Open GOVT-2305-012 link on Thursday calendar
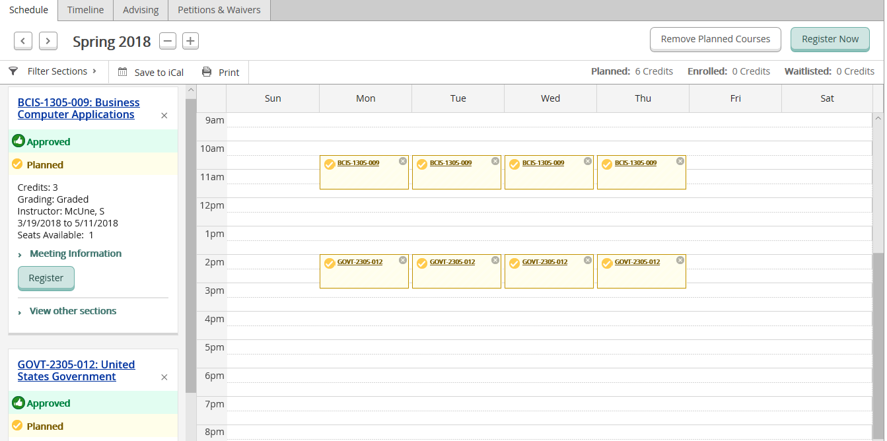 [x=637, y=261]
